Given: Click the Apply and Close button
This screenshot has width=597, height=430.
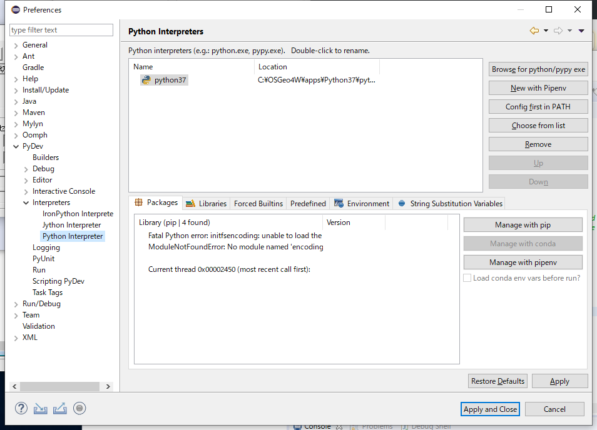Looking at the screenshot, I should [490, 409].
